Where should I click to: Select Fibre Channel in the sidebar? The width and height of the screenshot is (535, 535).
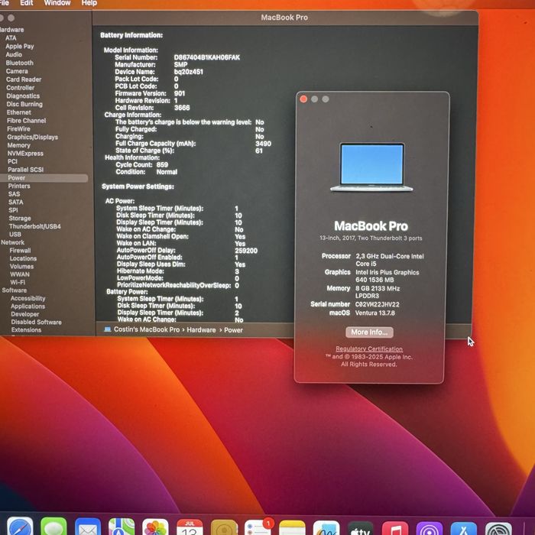(x=26, y=121)
